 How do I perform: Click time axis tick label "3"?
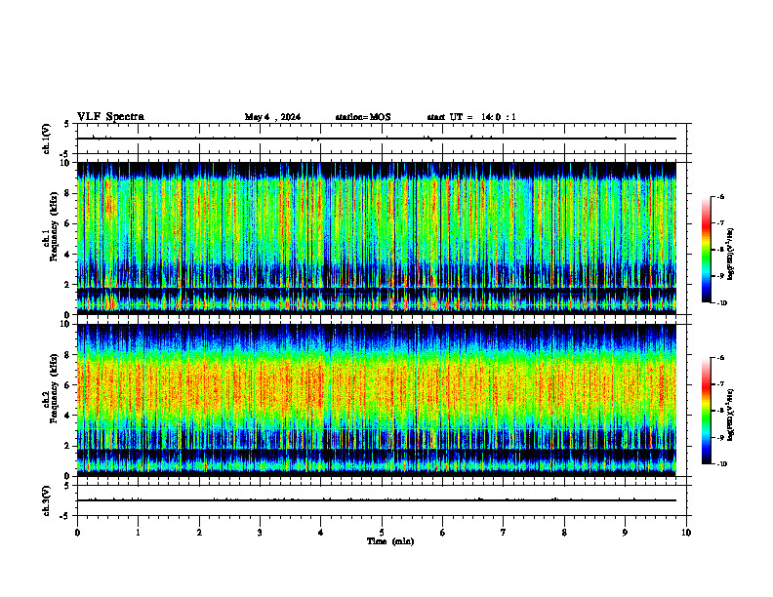tap(260, 533)
